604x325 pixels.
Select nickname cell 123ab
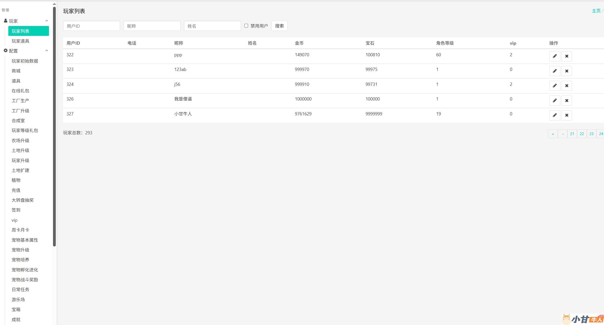pos(180,69)
